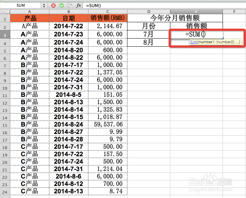
Task: Open the name box stepper arrows
Action: tap(44, 5)
